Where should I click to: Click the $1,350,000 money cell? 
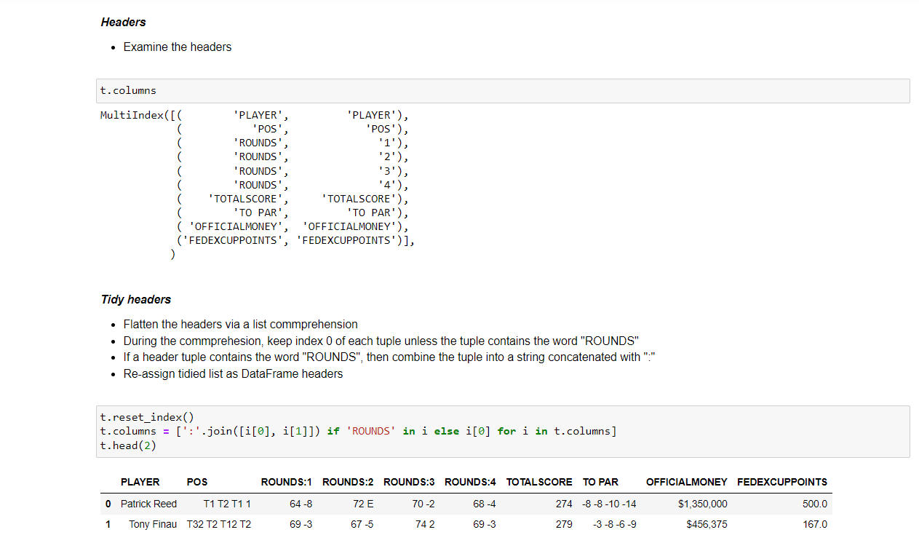pos(702,504)
